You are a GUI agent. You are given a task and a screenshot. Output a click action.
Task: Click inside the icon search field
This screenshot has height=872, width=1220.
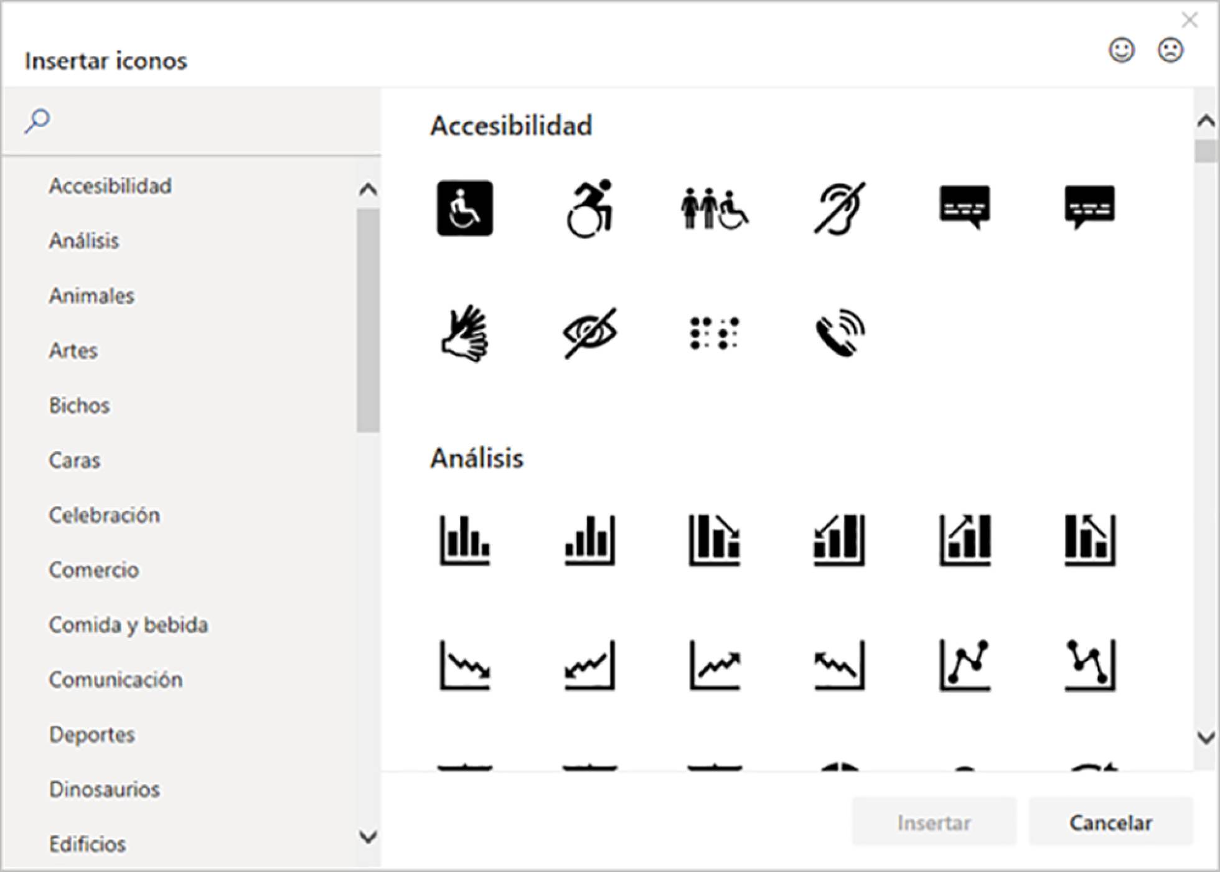pyautogui.click(x=187, y=120)
